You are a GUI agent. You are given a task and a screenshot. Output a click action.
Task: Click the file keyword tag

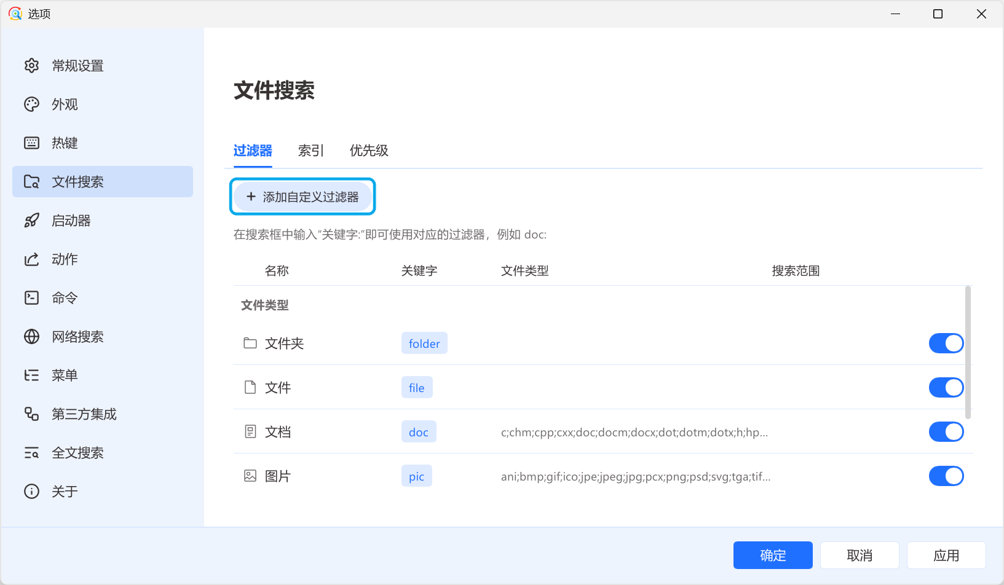point(417,388)
